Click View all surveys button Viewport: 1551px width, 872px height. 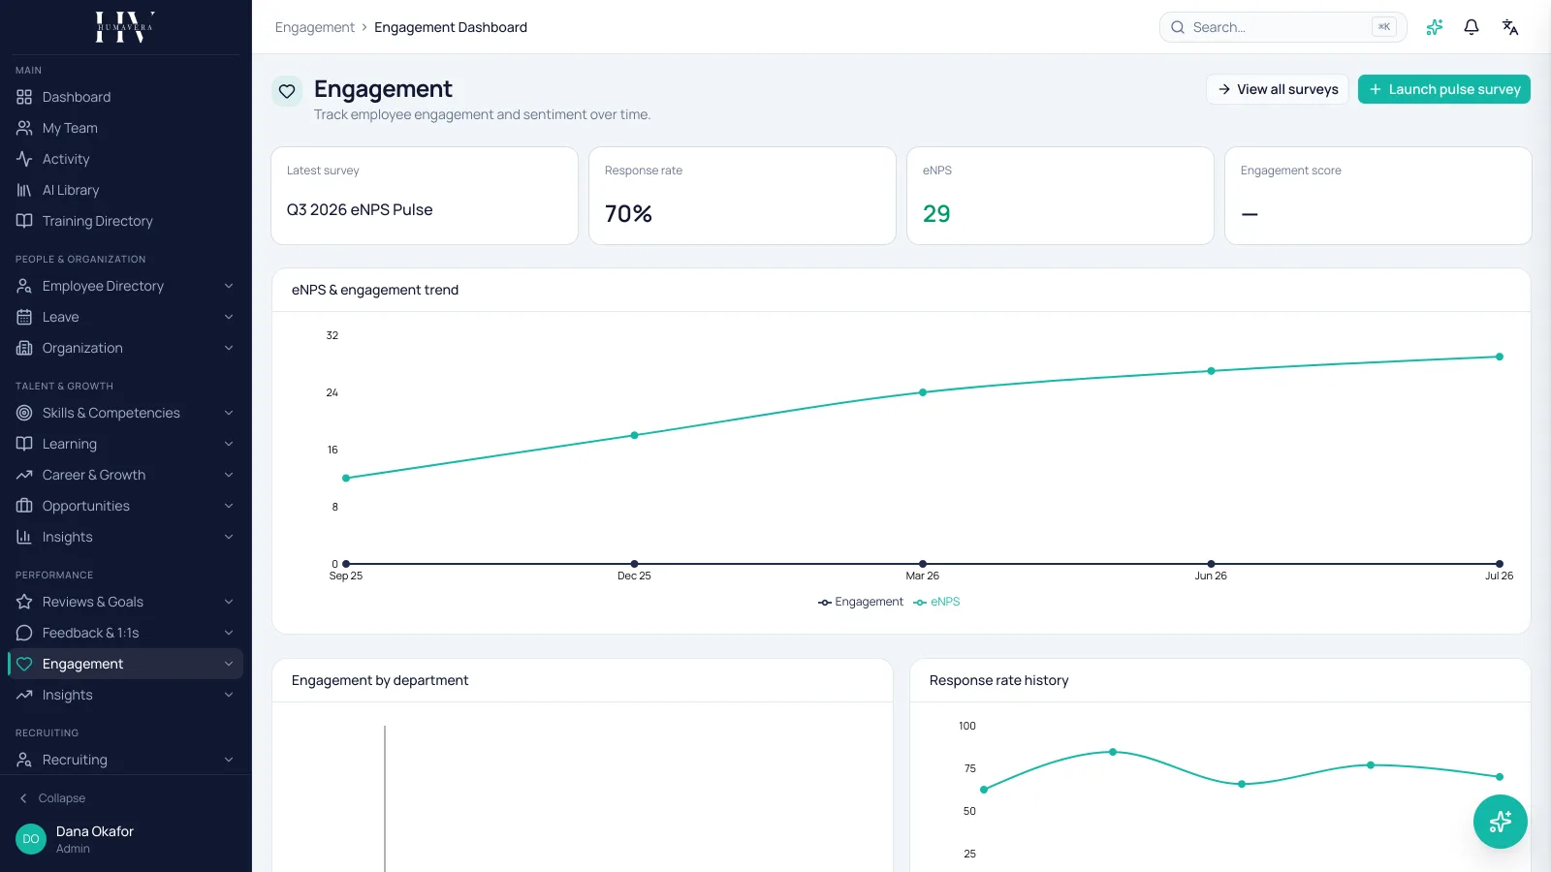click(x=1278, y=89)
